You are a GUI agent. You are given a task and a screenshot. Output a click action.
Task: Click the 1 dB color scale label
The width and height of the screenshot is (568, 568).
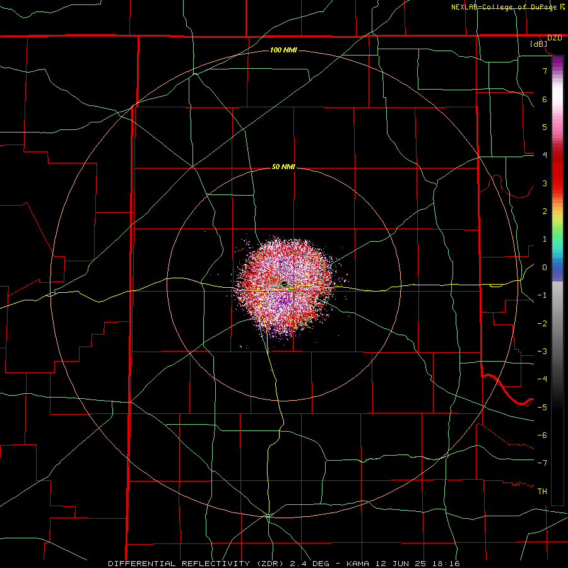coord(545,239)
